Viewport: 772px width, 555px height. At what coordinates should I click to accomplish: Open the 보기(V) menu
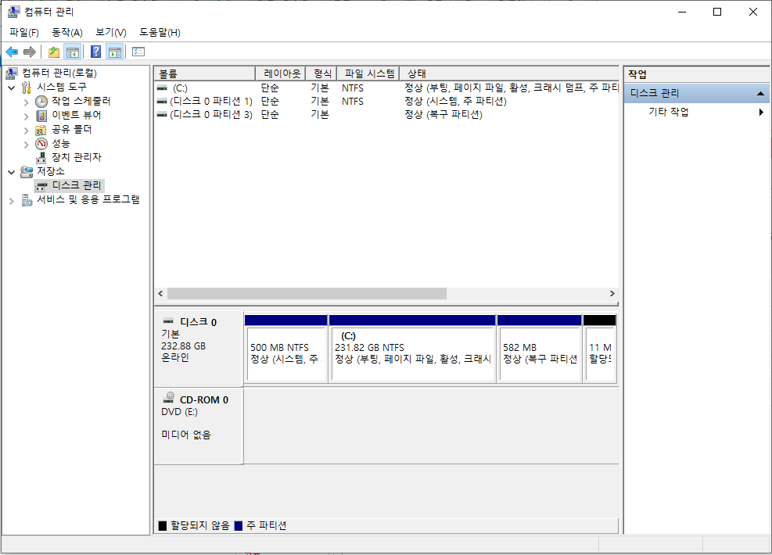click(x=111, y=33)
